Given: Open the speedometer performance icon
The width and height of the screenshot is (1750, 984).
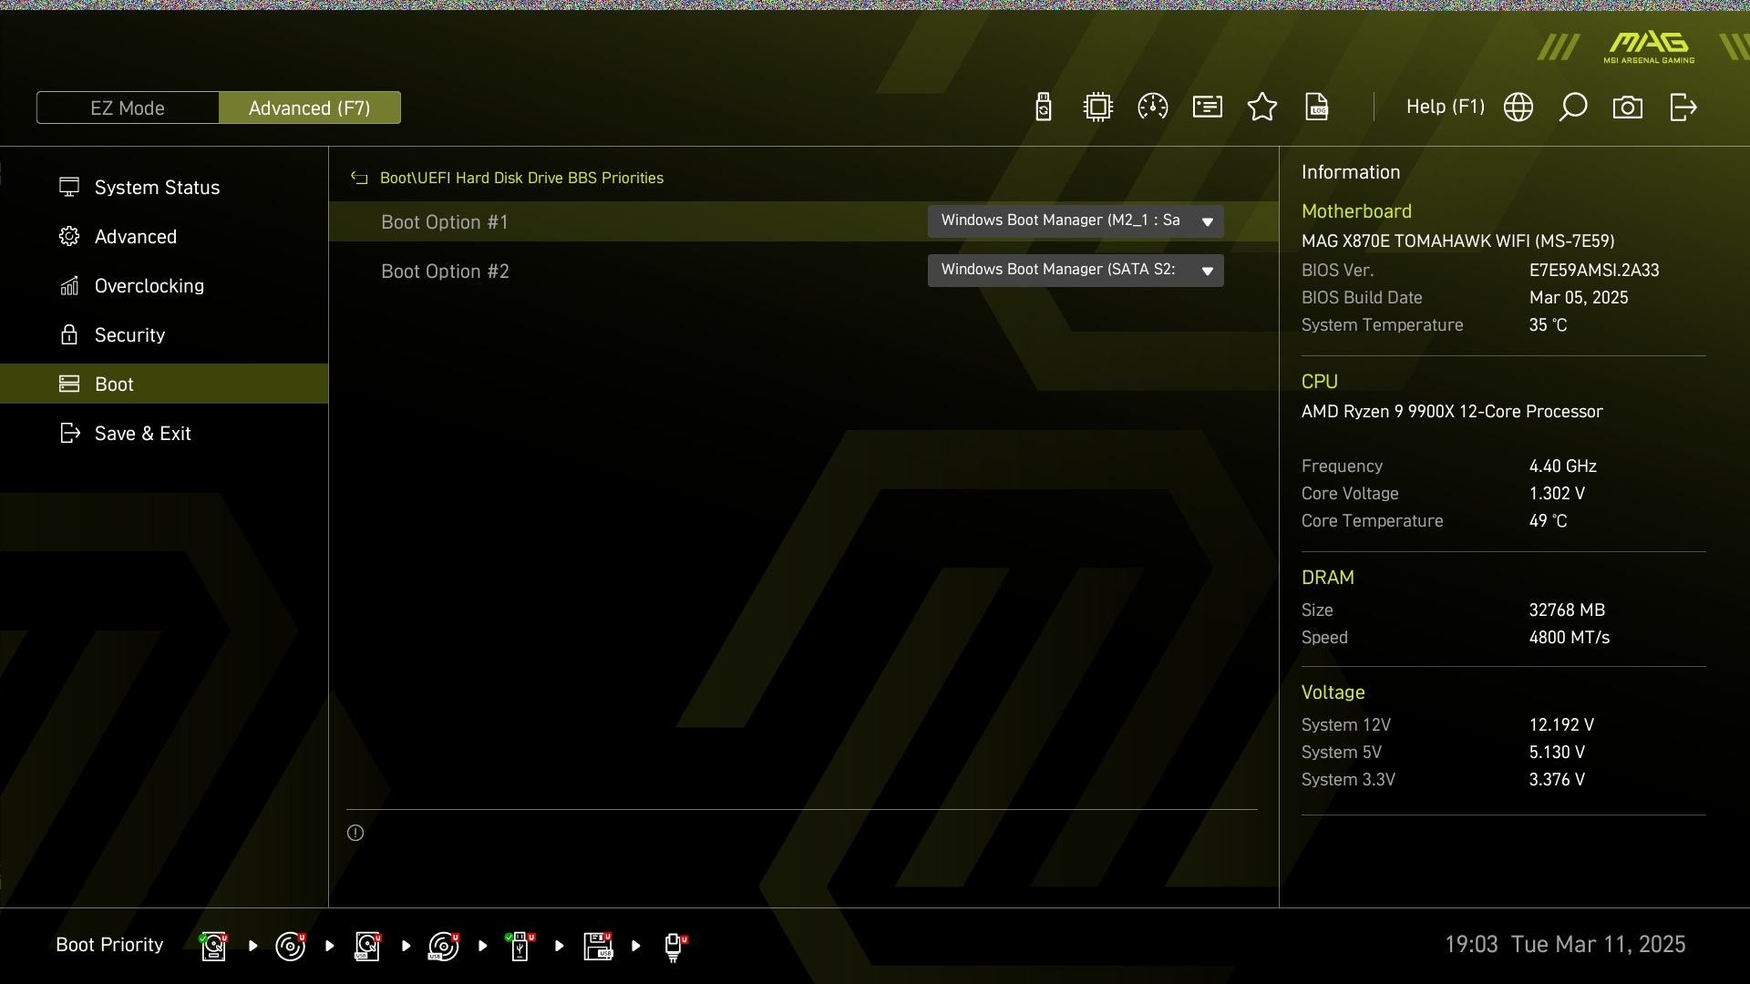Looking at the screenshot, I should pyautogui.click(x=1153, y=108).
